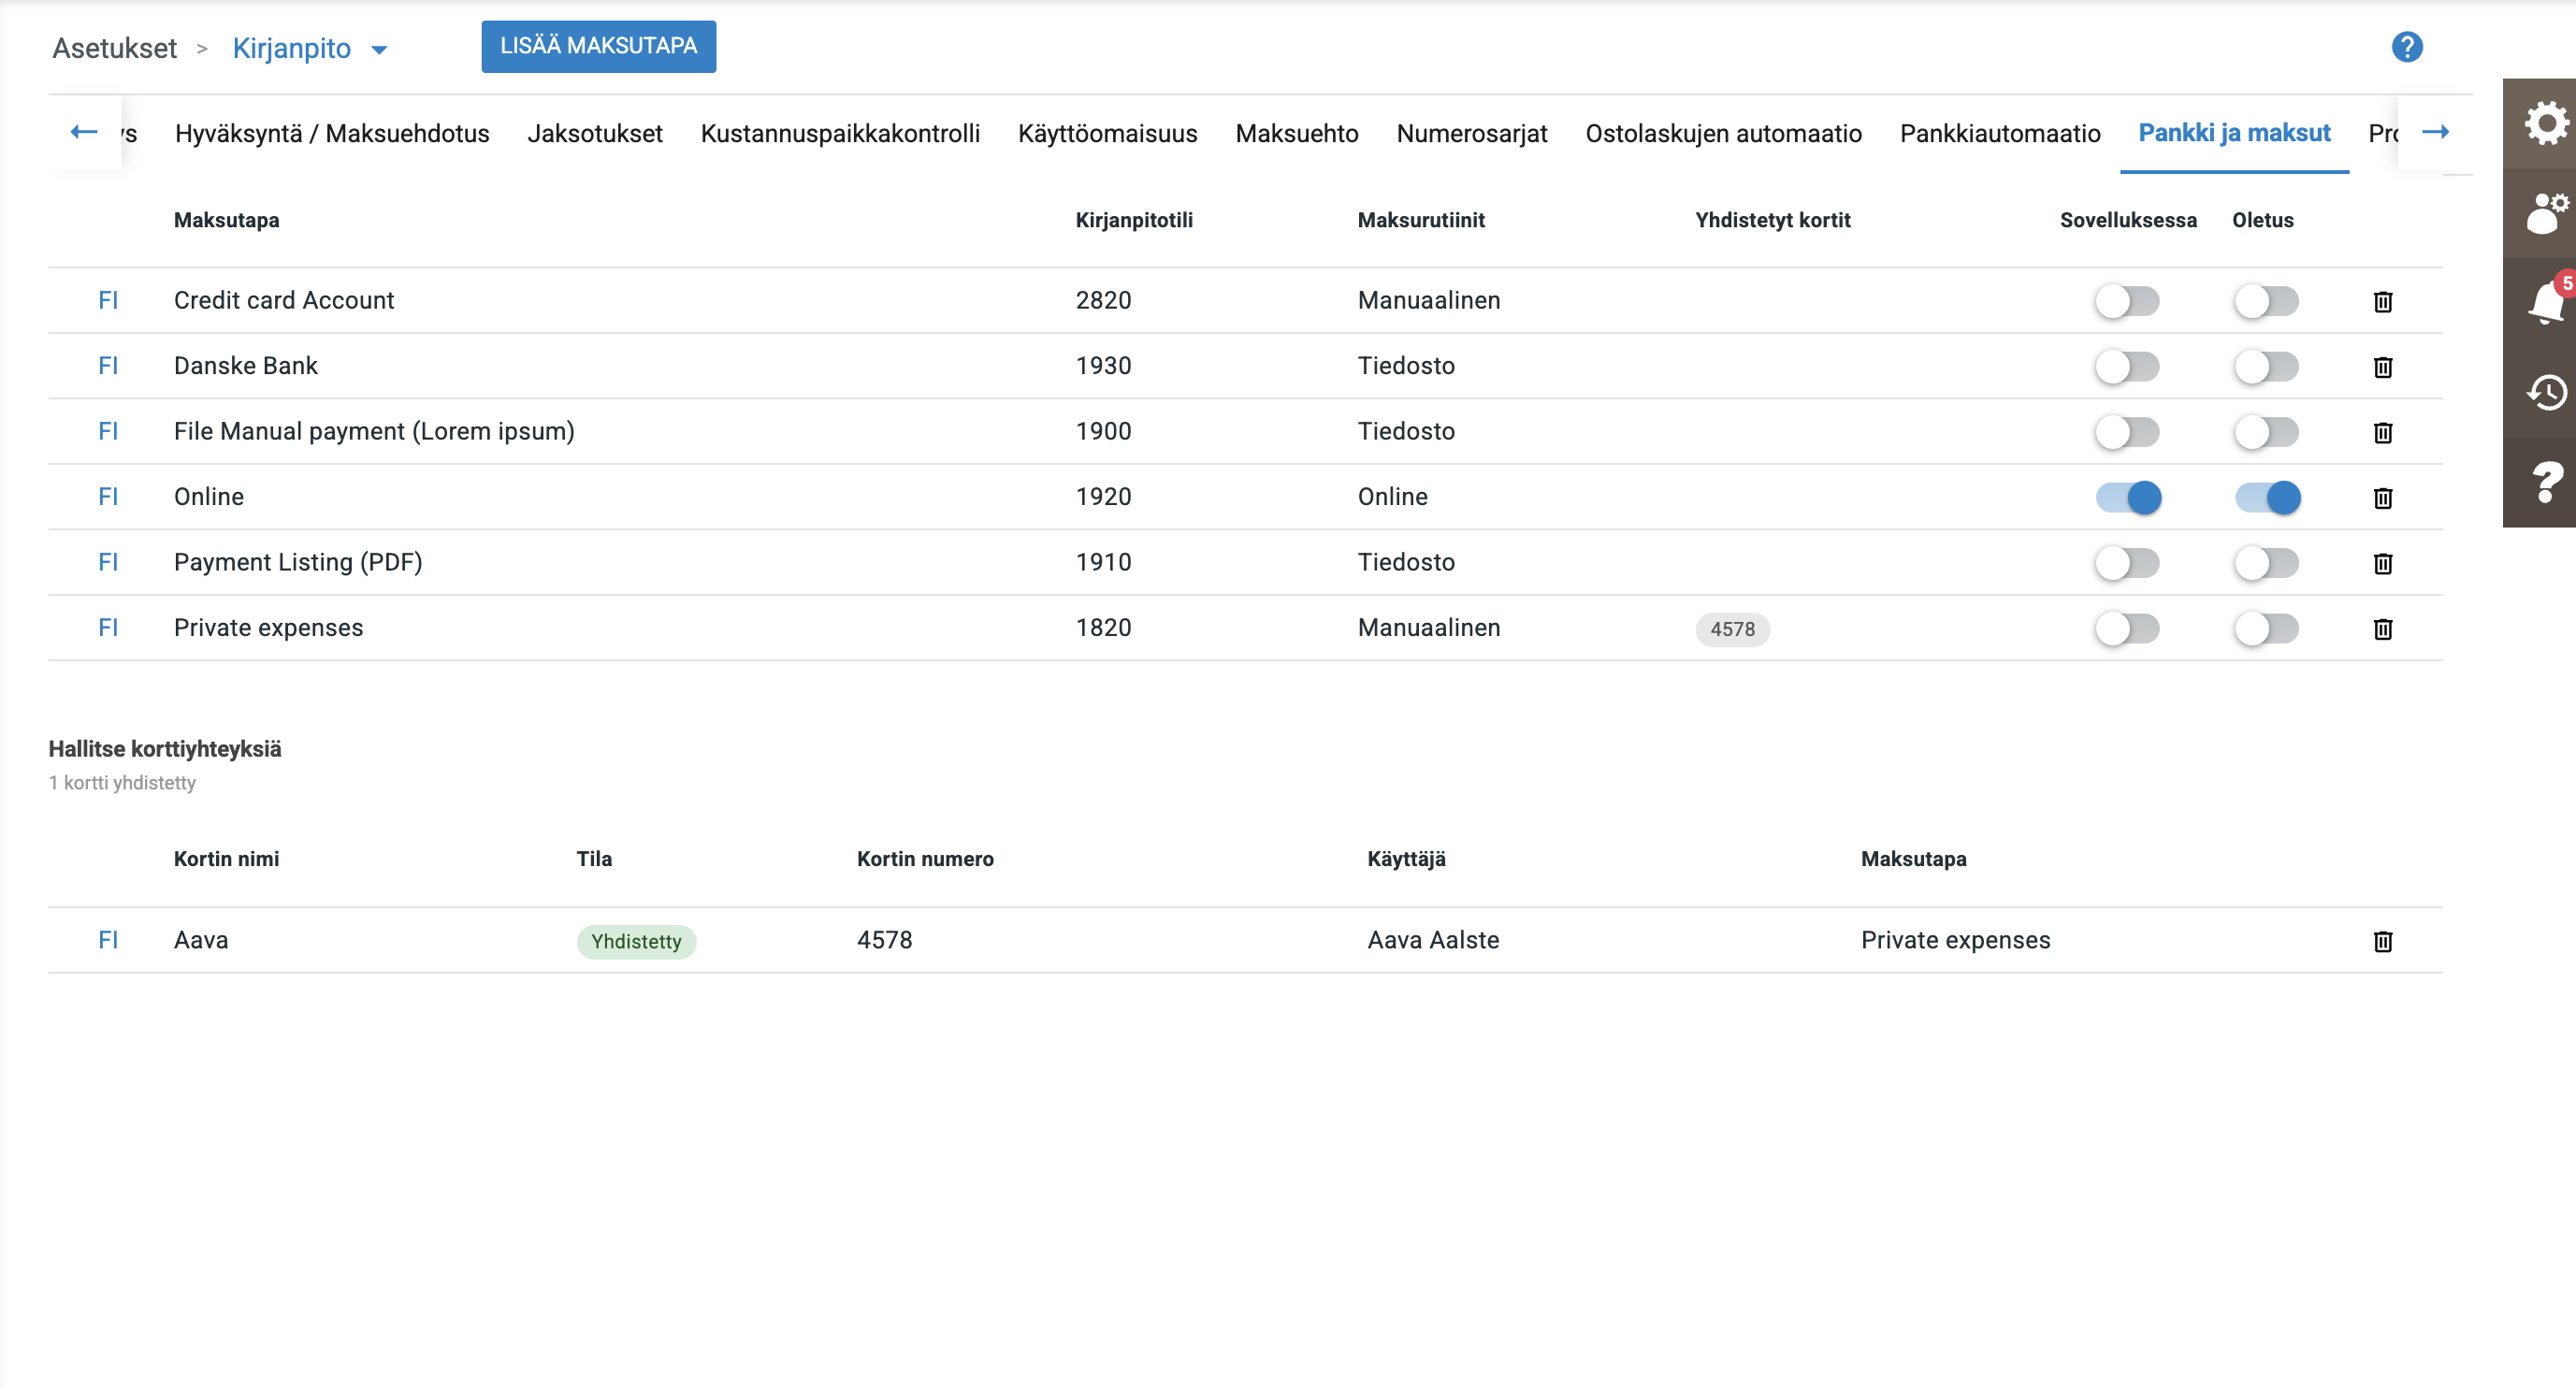Screen dimensions: 2576x1388
Task: Turn off Oletus toggle for Online
Action: click(2267, 497)
